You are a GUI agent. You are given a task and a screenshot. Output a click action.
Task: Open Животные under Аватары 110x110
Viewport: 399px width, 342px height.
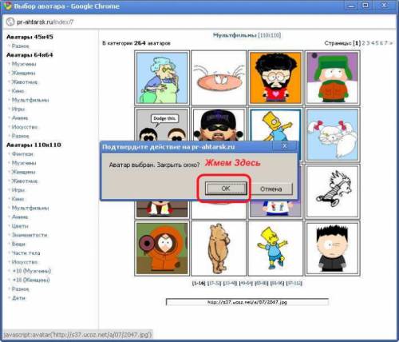tap(25, 181)
